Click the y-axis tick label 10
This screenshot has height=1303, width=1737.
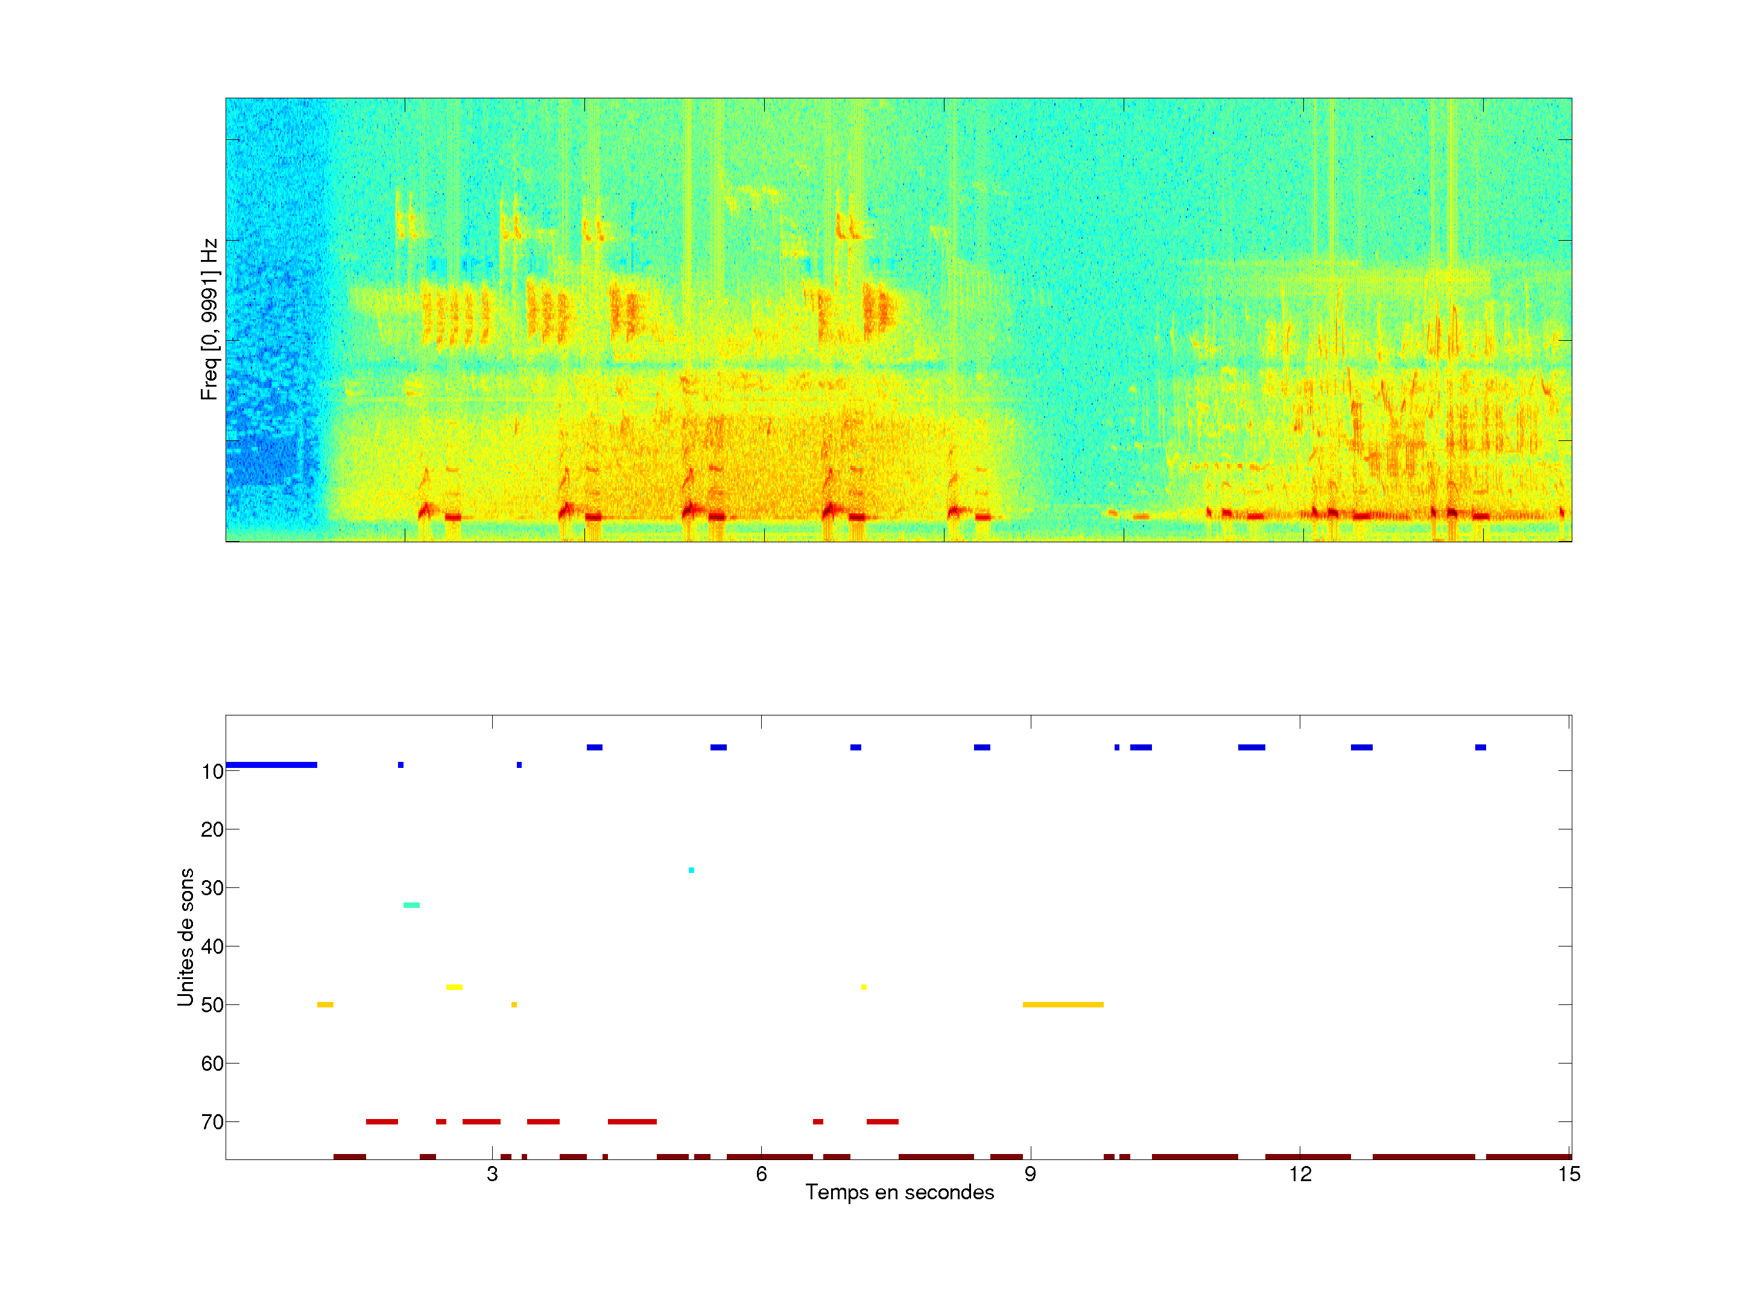[212, 772]
